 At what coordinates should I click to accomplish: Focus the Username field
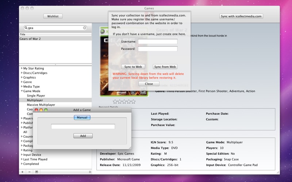[158, 41]
